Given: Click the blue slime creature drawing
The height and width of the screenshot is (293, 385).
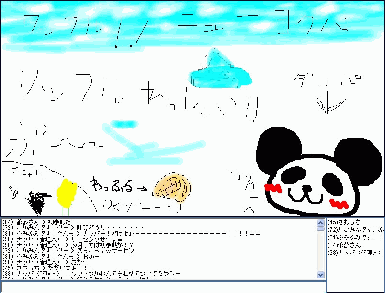Looking at the screenshot, I should [x=220, y=69].
